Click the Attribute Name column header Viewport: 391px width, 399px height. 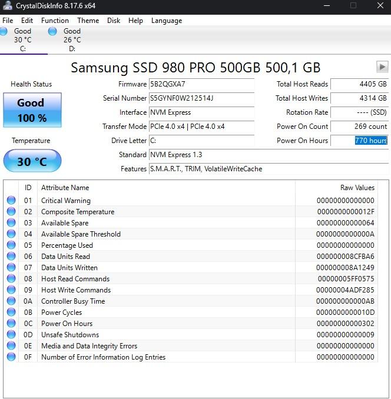65,188
